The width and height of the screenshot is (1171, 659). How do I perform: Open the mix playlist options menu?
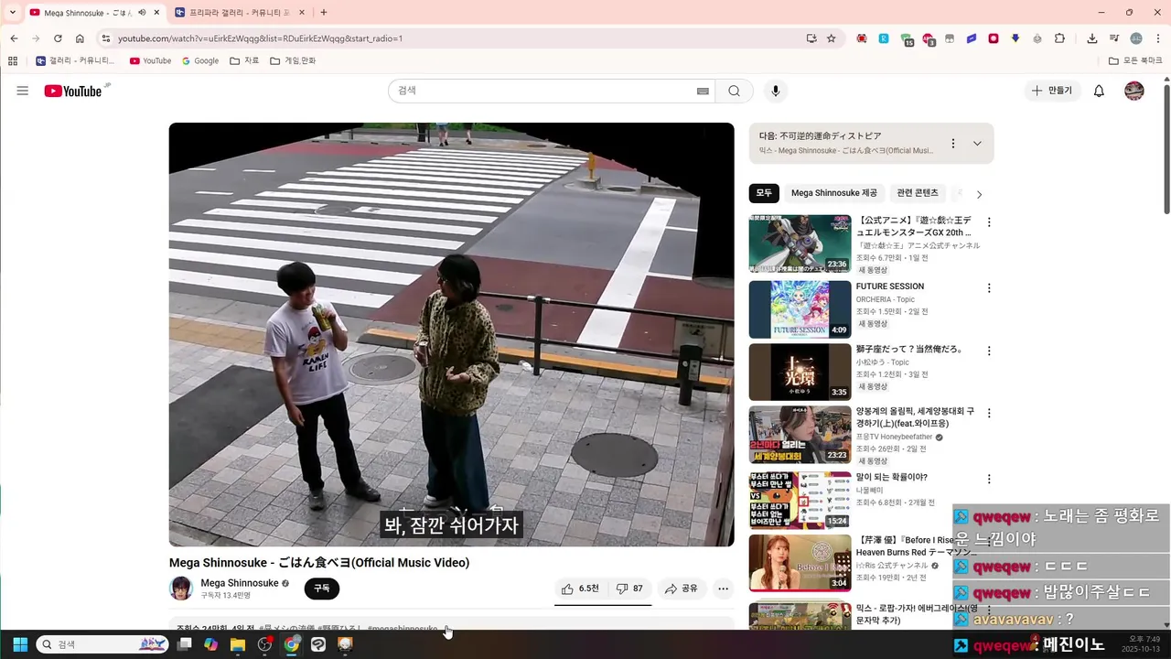[x=952, y=144]
